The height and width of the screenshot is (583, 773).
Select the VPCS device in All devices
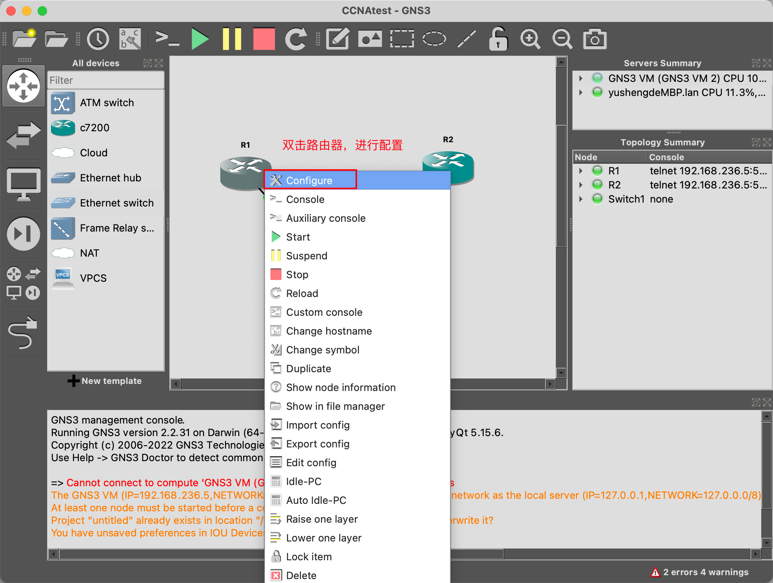pyautogui.click(x=93, y=278)
